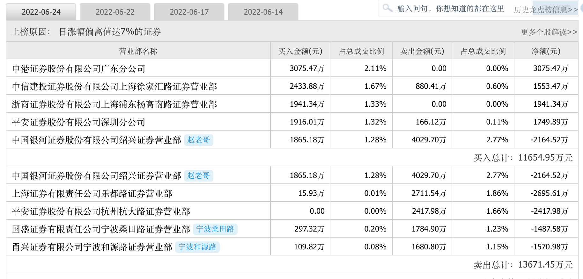Image resolution: width=583 pixels, height=279 pixels.
Task: Click 赵老哥 tag below the 买入总计 line
Action: pyautogui.click(x=198, y=175)
